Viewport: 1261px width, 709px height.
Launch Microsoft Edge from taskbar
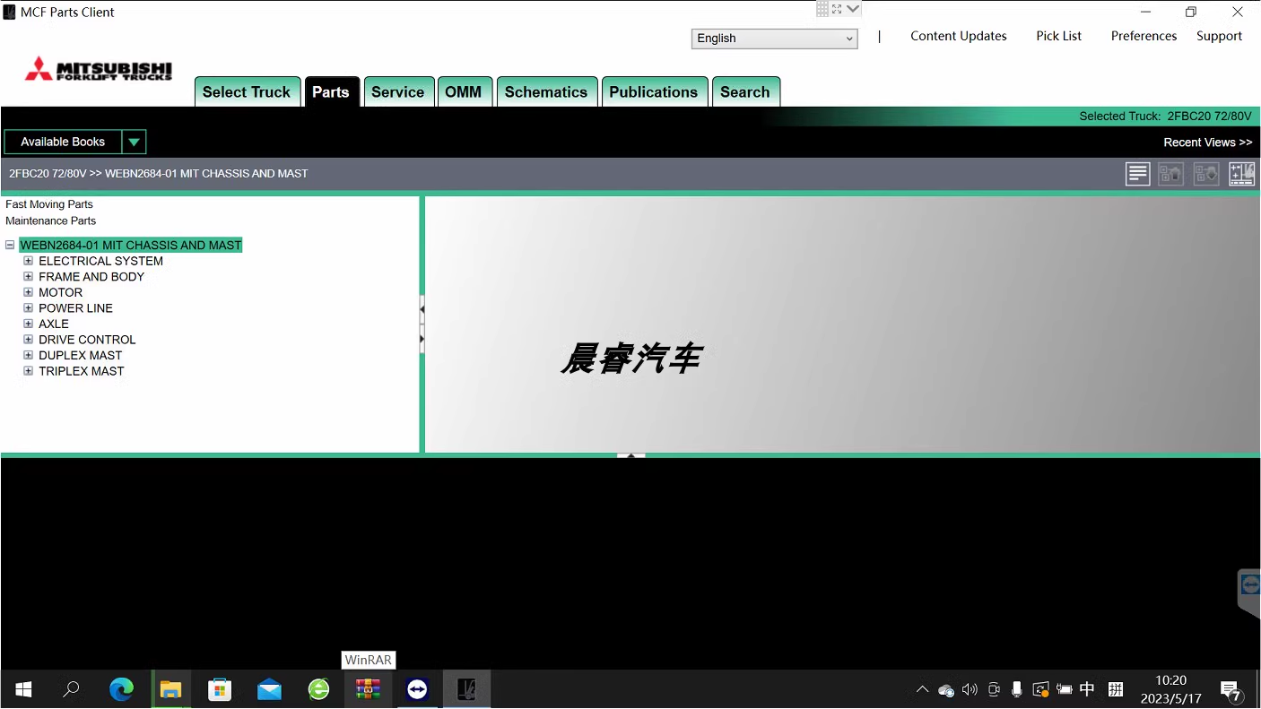(121, 689)
